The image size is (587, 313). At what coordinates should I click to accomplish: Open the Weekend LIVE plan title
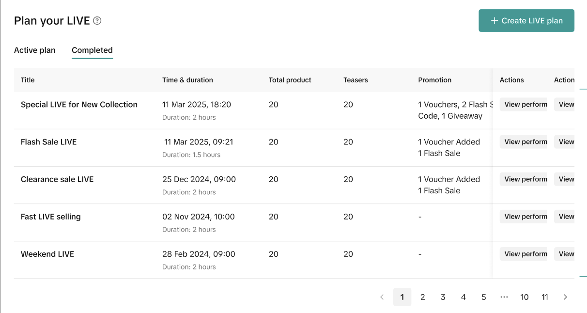47,254
